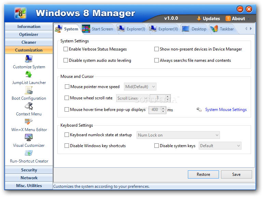
Task: Open the Context Menu tool icon
Action: 29,106
